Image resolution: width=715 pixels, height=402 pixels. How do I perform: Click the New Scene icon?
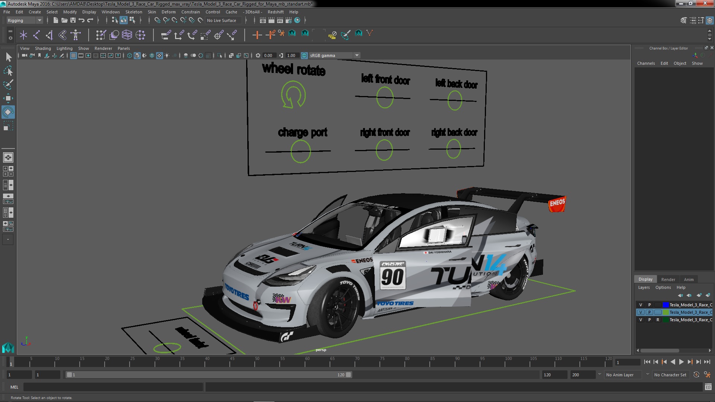click(55, 20)
